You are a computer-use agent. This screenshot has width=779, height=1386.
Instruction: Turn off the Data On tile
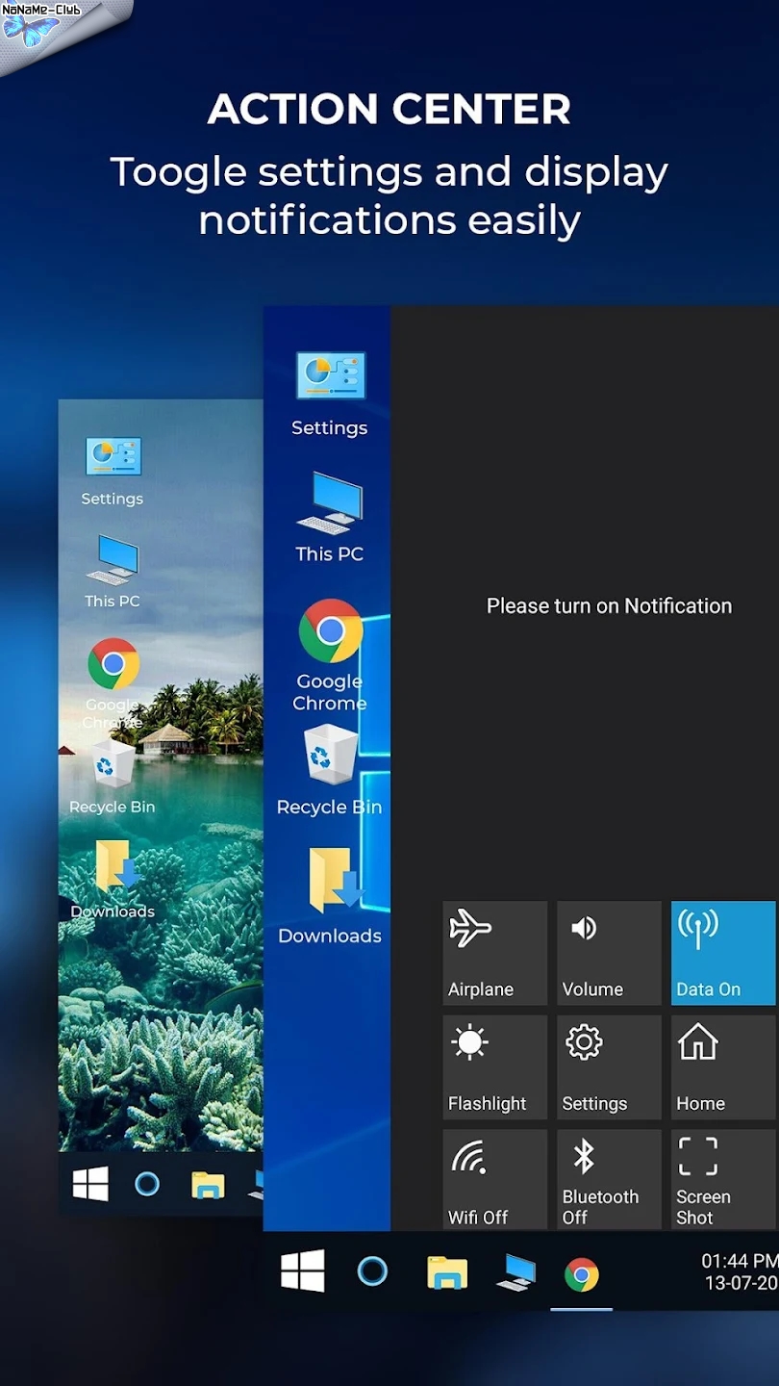[723, 953]
